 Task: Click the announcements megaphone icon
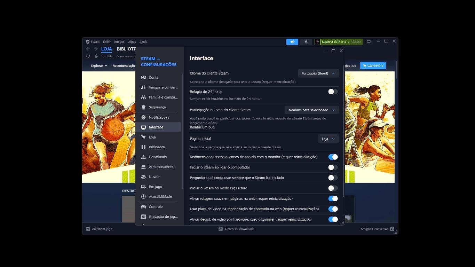tap(292, 42)
